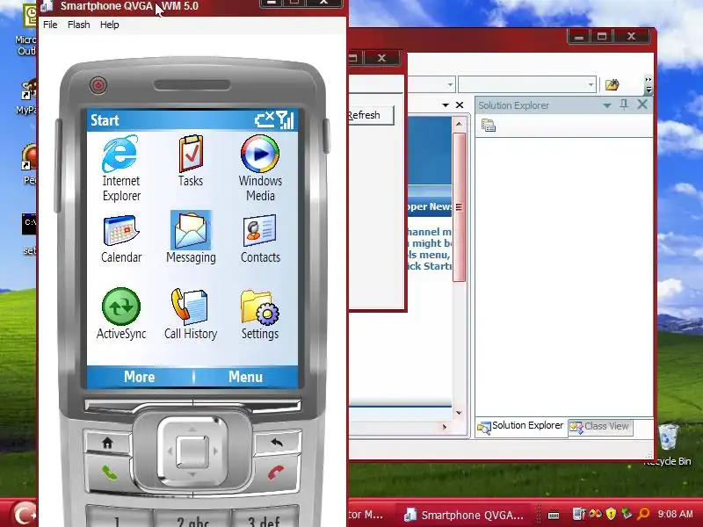Click the Start title on phone screen
Screen dimensions: 703x527
[x=105, y=120]
